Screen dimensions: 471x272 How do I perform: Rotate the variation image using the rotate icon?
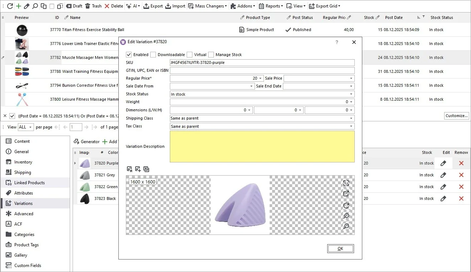(345, 206)
